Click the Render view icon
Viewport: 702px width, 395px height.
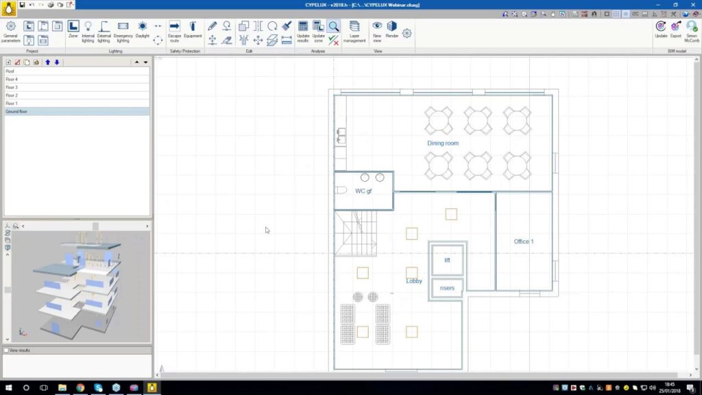tap(392, 30)
